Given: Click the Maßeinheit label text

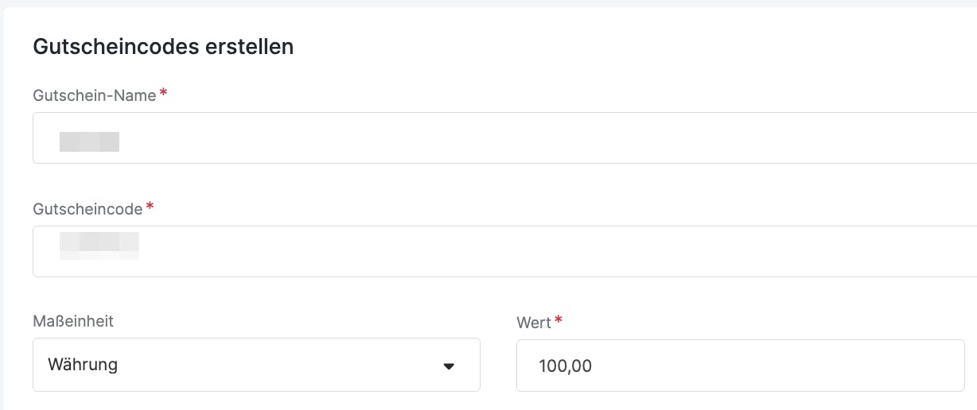Looking at the screenshot, I should click(73, 322).
